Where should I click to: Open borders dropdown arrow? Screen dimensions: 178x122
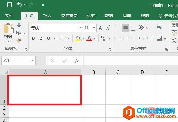(x=69, y=38)
